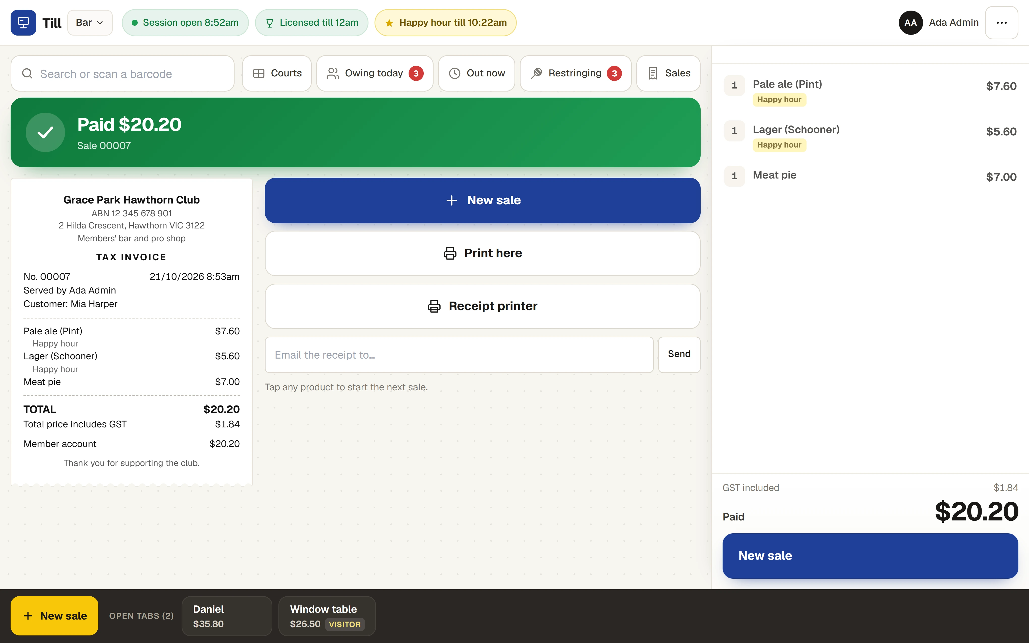Image resolution: width=1029 pixels, height=643 pixels.
Task: Click the yellow New sale button in bottom bar
Action: click(54, 616)
